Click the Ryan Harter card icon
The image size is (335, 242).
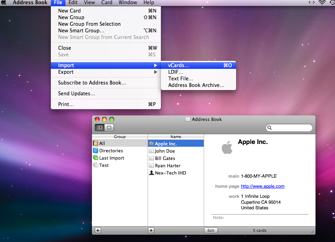click(x=151, y=166)
